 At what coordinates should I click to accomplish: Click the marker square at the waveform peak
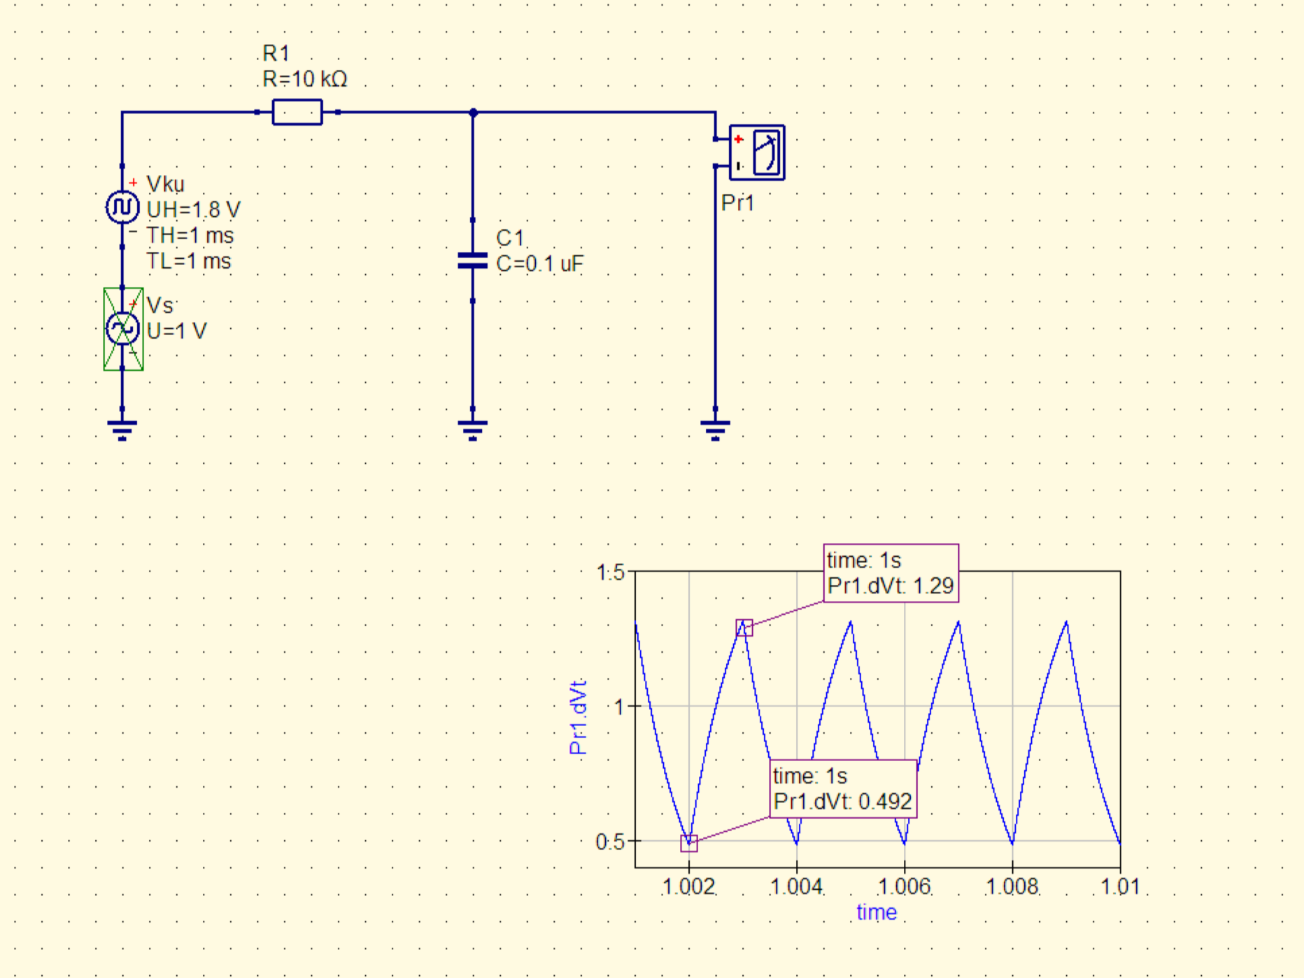744,628
